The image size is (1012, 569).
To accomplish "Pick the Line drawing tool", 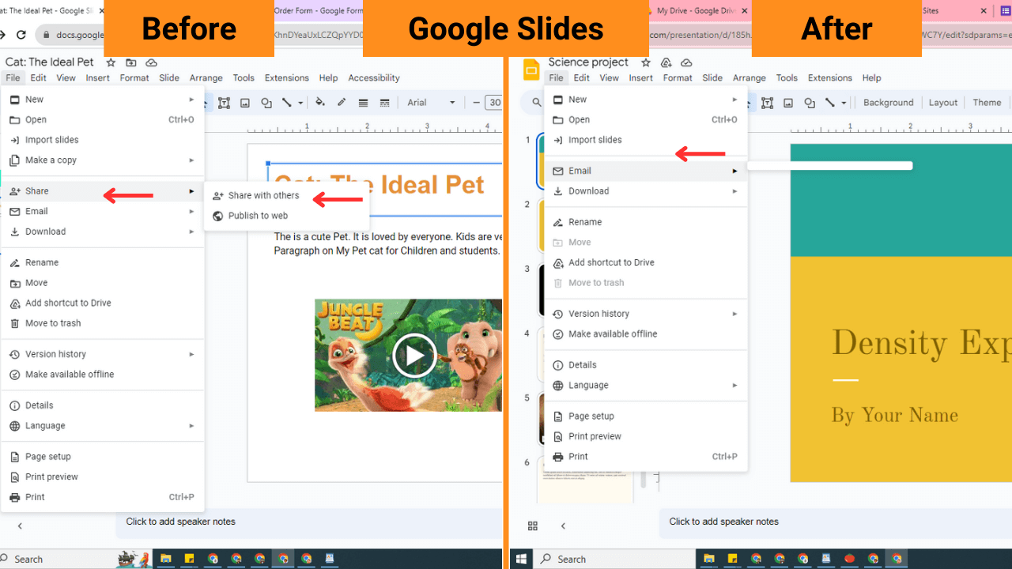I will pyautogui.click(x=287, y=103).
